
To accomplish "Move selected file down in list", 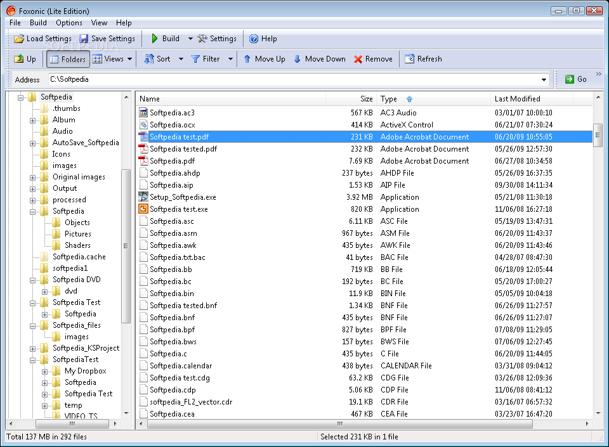I will click(319, 59).
